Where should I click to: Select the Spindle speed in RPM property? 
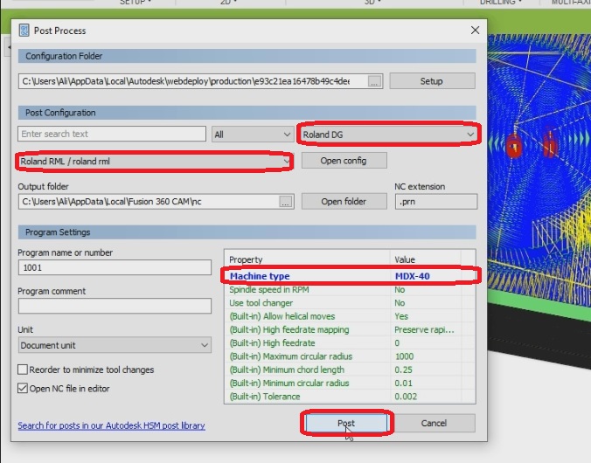tap(350, 290)
